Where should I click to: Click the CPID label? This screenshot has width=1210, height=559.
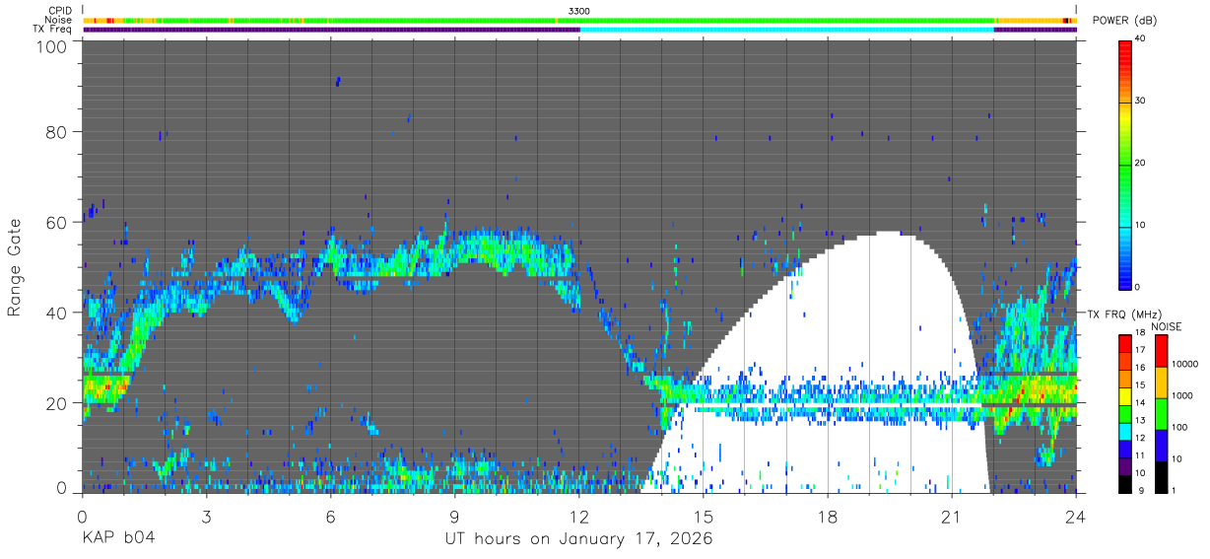click(59, 11)
